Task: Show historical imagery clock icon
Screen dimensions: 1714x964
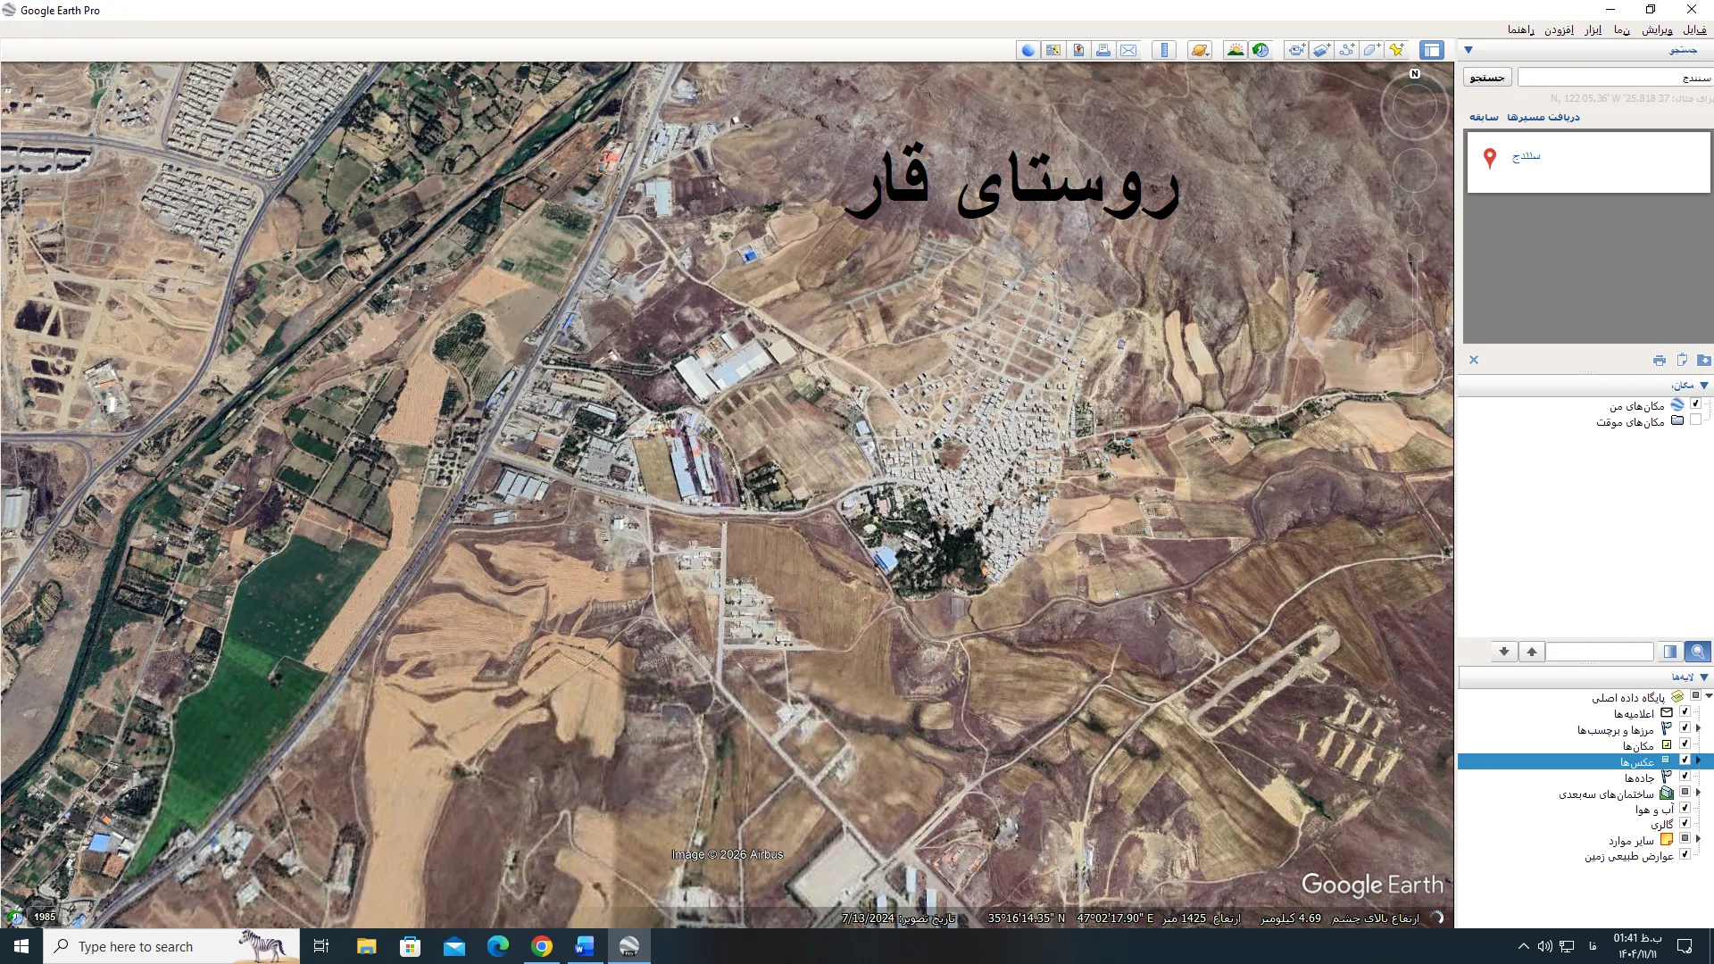Action: 1261,50
